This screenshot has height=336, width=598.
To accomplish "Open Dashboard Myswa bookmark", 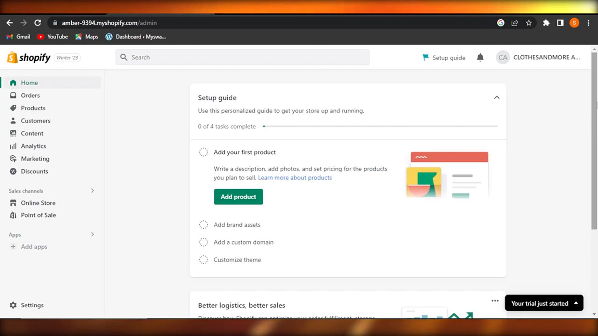I will [x=136, y=37].
